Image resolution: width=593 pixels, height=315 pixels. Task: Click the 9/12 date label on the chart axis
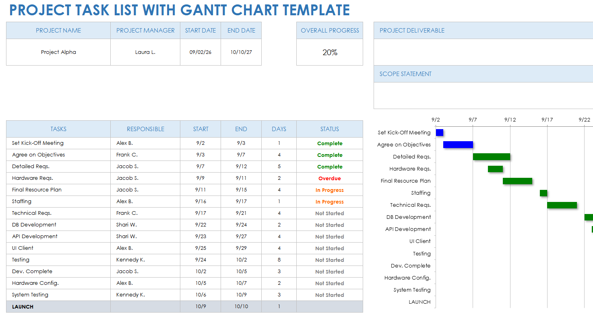click(x=510, y=119)
